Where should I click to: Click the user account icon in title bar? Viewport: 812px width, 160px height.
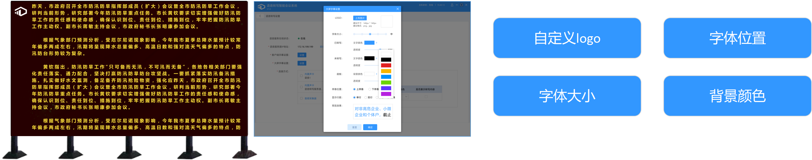click(452, 5)
